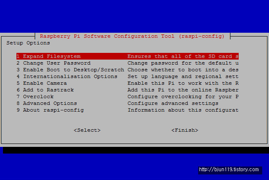Open About raspi-config item
This screenshot has height=180, width=269.
[x=128, y=110]
